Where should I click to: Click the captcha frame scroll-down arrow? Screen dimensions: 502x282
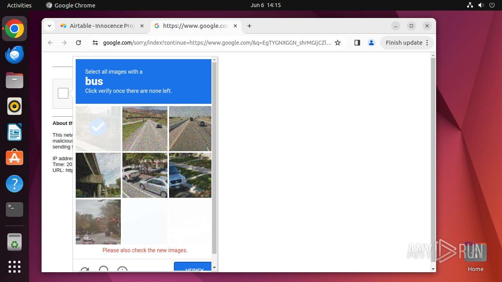click(x=214, y=268)
